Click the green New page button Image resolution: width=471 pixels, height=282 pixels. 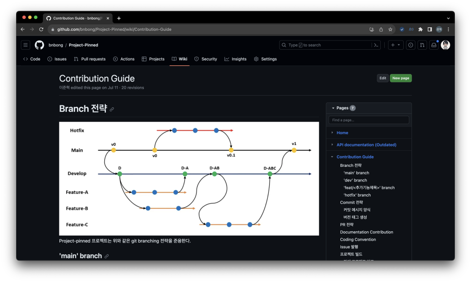[x=401, y=78]
